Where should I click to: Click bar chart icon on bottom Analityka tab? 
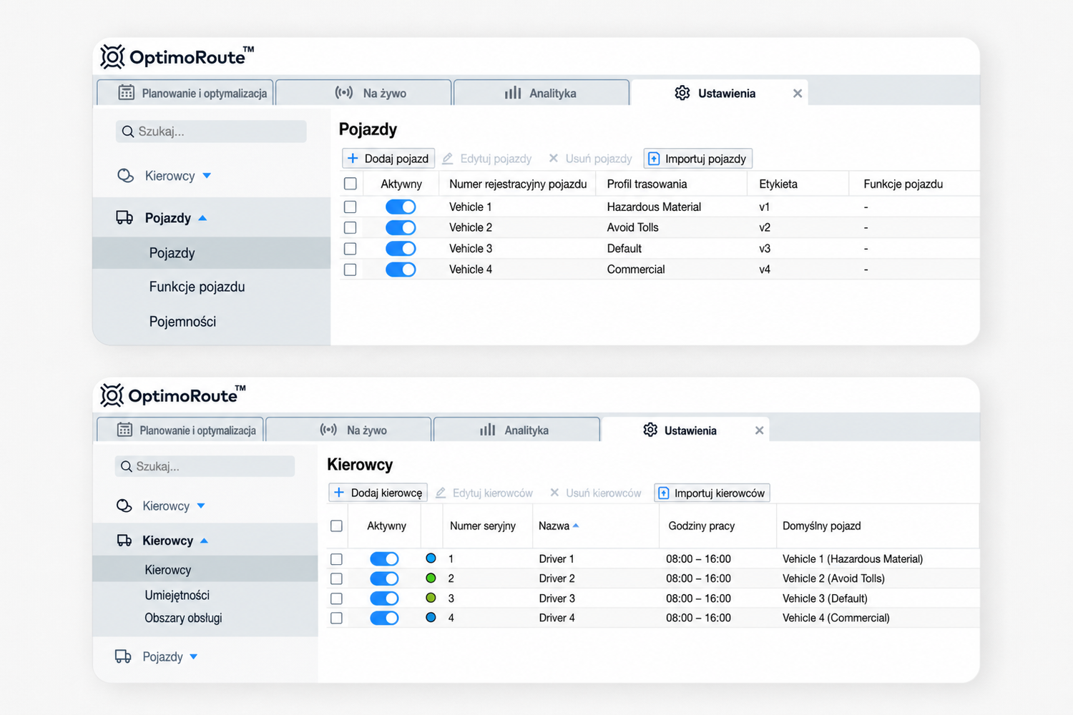click(488, 430)
